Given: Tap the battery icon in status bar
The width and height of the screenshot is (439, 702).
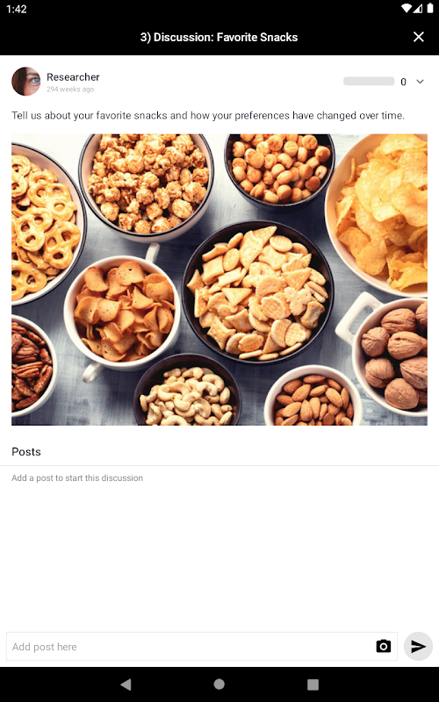Looking at the screenshot, I should click(429, 9).
